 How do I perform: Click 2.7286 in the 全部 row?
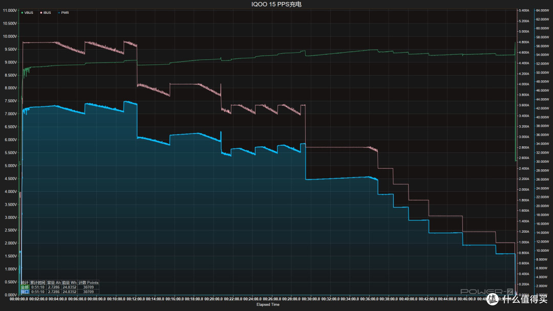tap(54, 287)
